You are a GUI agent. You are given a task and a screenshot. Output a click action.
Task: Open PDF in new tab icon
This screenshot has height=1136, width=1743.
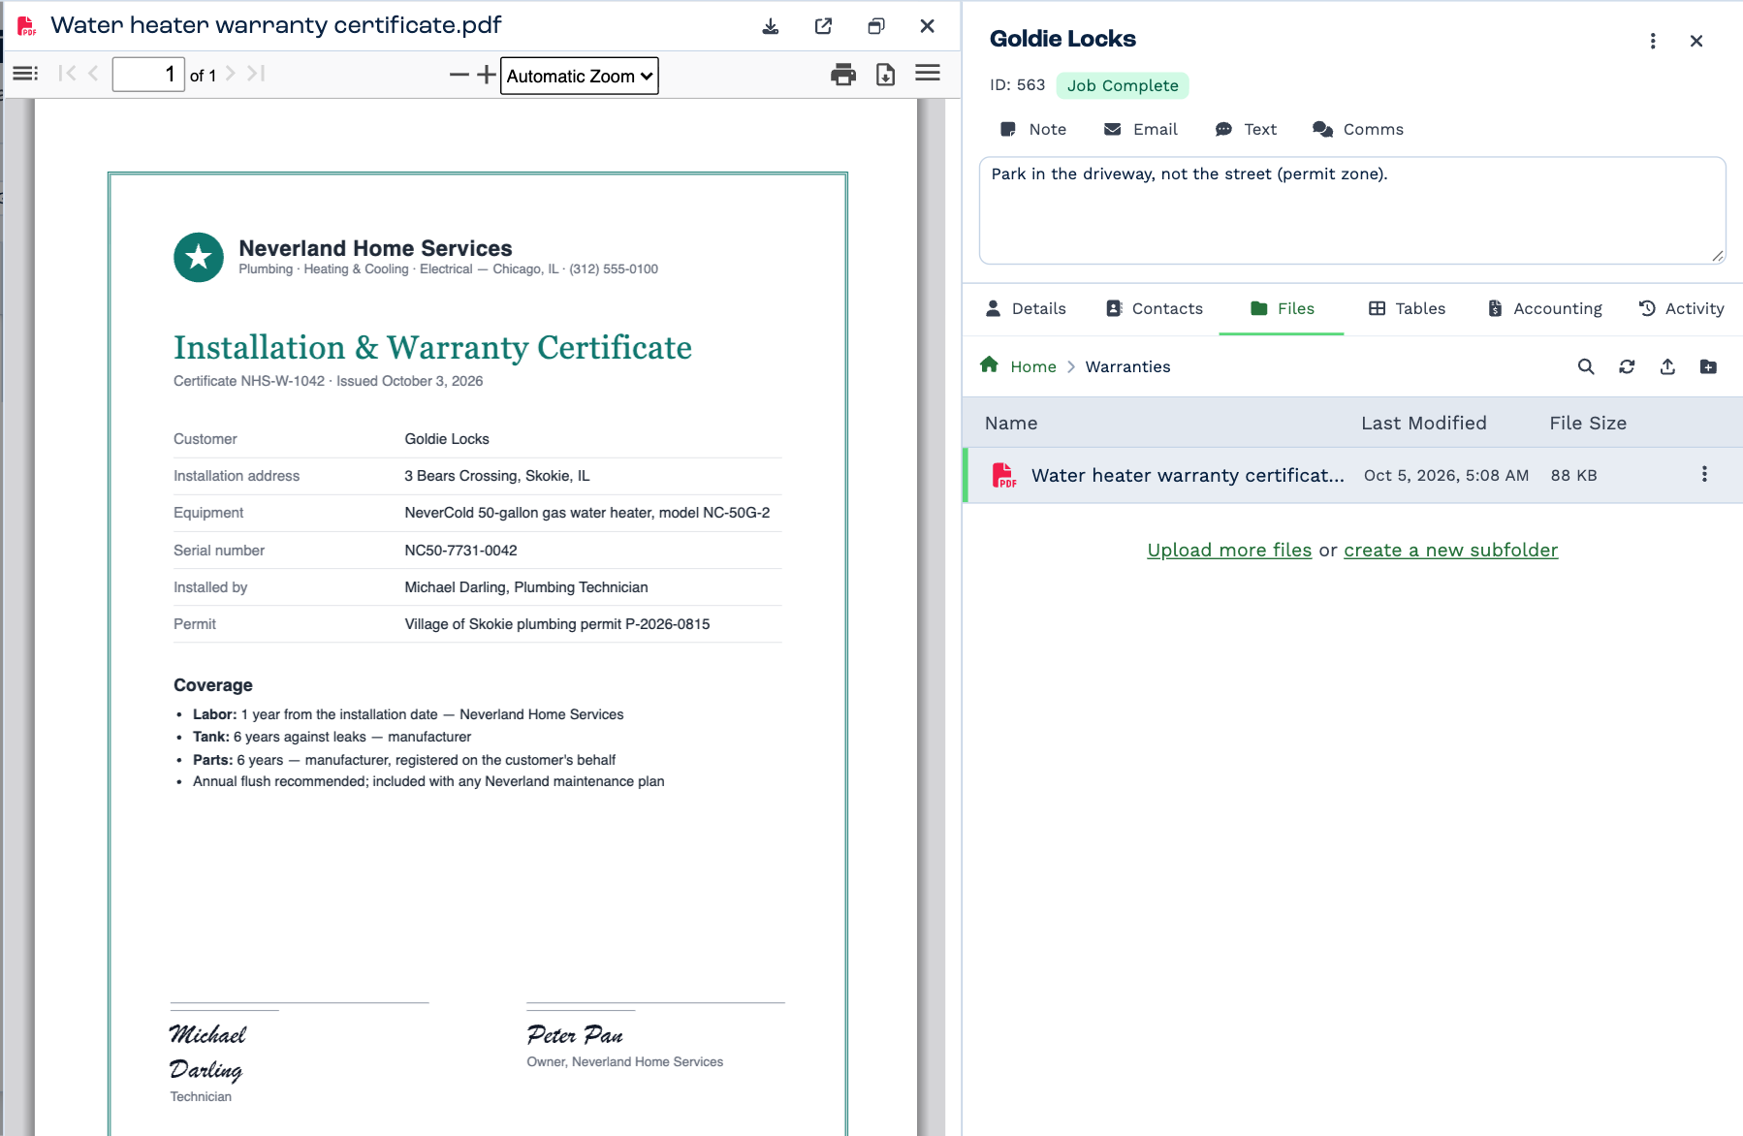pos(823,26)
